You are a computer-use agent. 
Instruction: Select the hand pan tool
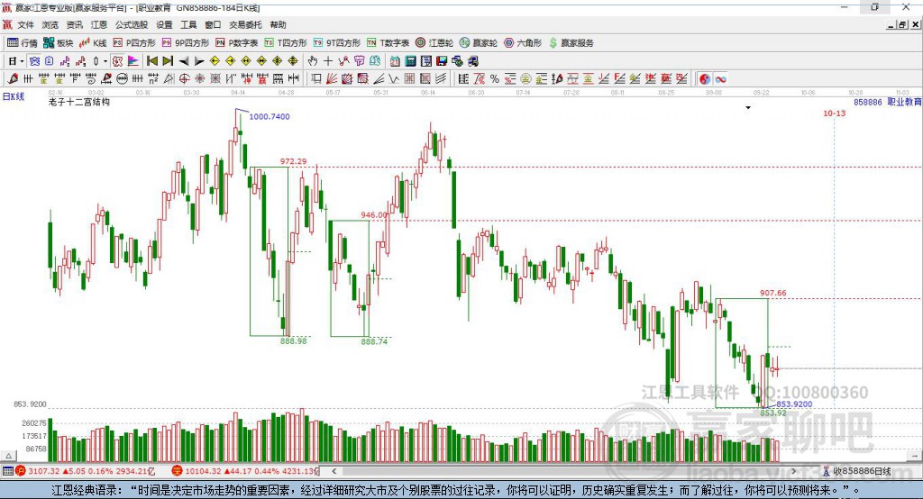[313, 61]
